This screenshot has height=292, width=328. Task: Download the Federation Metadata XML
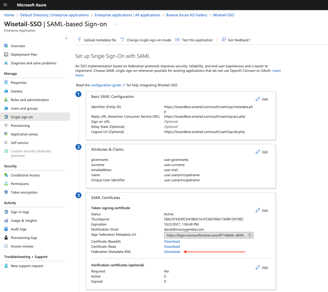pyautogui.click(x=172, y=252)
